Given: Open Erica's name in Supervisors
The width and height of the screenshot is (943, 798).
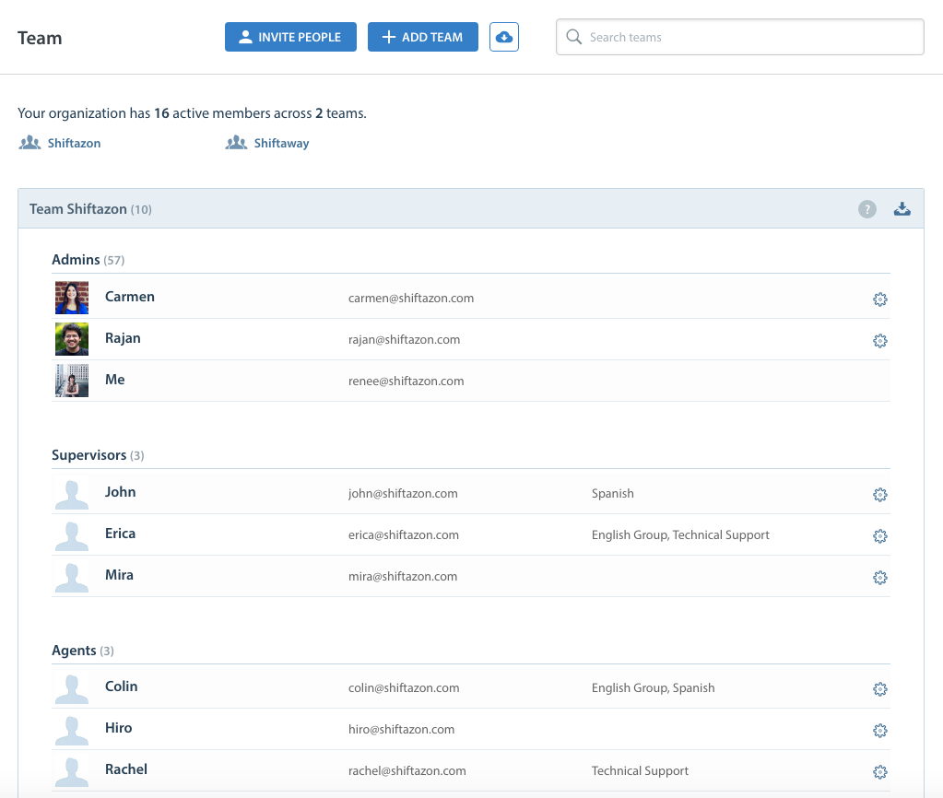Looking at the screenshot, I should [x=120, y=534].
